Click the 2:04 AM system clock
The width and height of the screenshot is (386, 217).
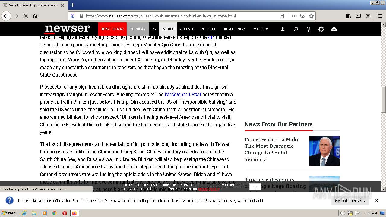[x=371, y=213]
